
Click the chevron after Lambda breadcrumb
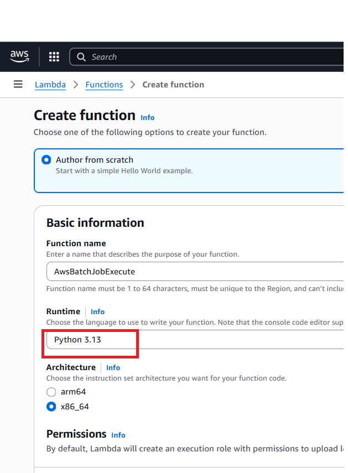point(76,85)
